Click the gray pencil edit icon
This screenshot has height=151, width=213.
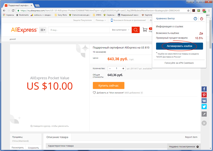point(204,114)
